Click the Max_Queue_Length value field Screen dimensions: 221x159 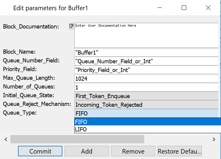[146, 79]
